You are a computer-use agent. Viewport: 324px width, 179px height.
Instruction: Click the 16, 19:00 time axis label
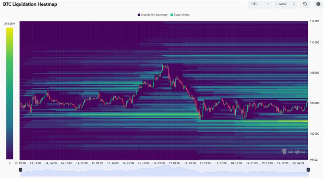159,163
